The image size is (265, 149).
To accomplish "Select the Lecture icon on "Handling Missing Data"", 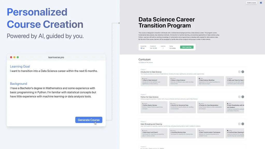I will pos(171,131).
